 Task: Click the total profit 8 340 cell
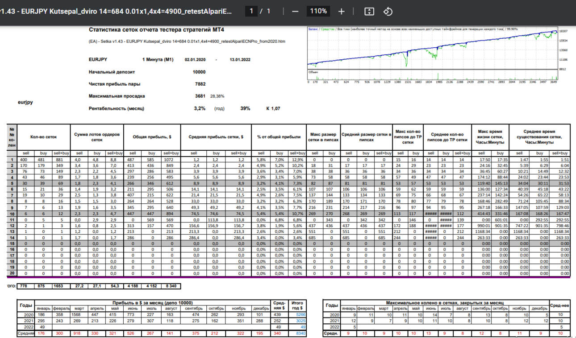pyautogui.click(x=171, y=285)
